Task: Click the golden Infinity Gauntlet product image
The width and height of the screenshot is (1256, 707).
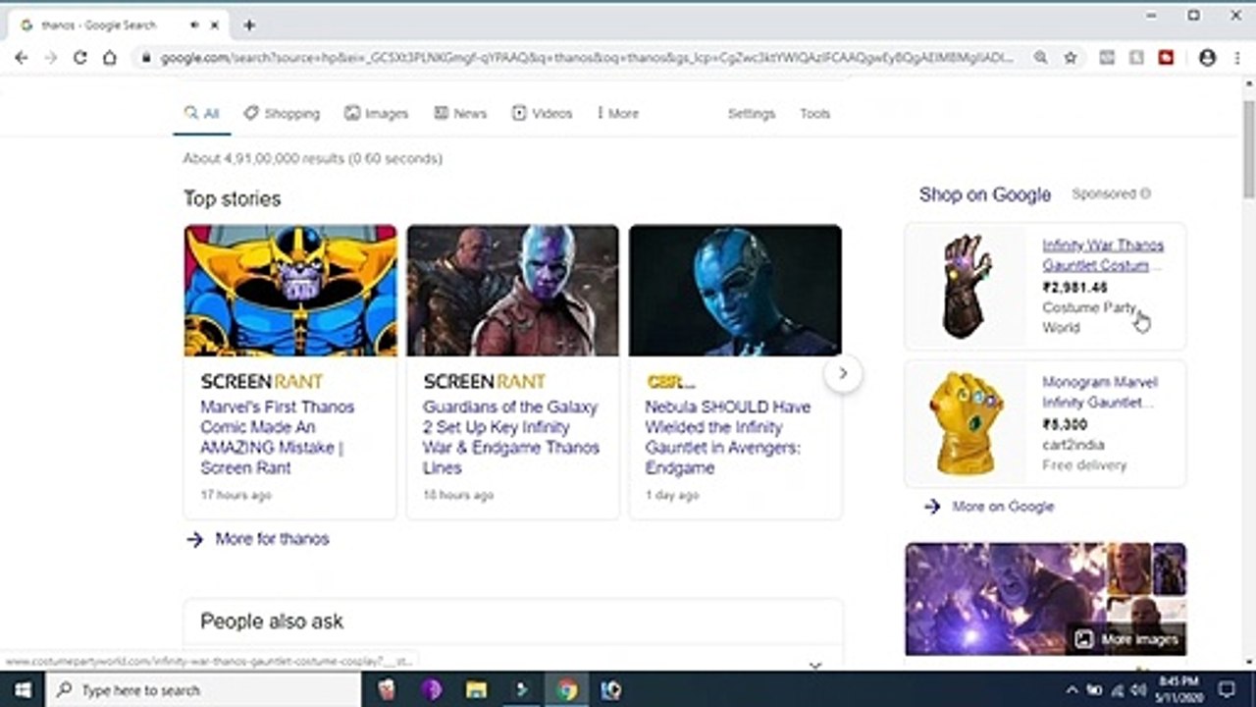Action: pos(967,423)
